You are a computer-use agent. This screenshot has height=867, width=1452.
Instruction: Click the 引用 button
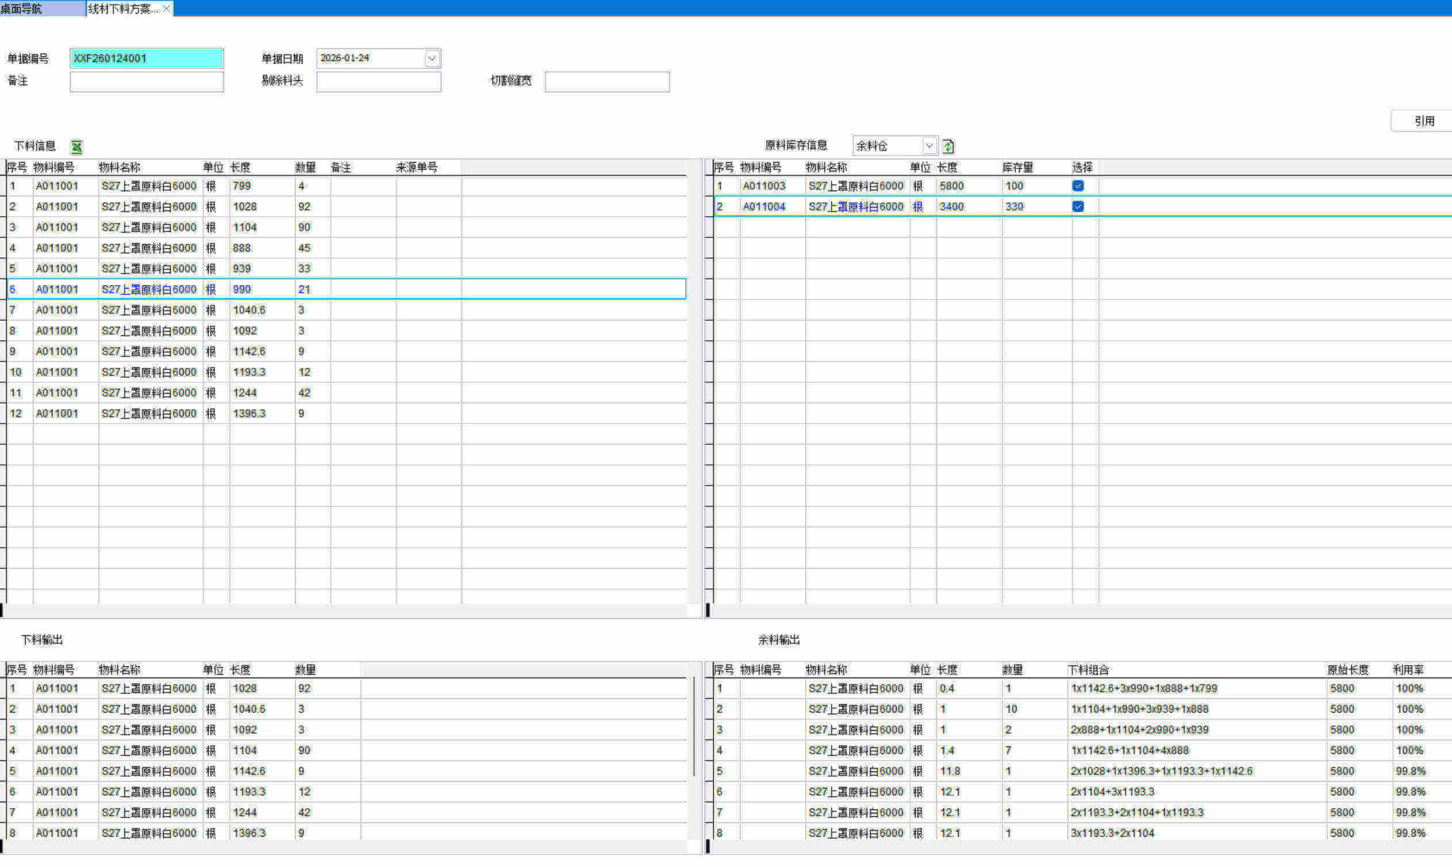pyautogui.click(x=1424, y=121)
